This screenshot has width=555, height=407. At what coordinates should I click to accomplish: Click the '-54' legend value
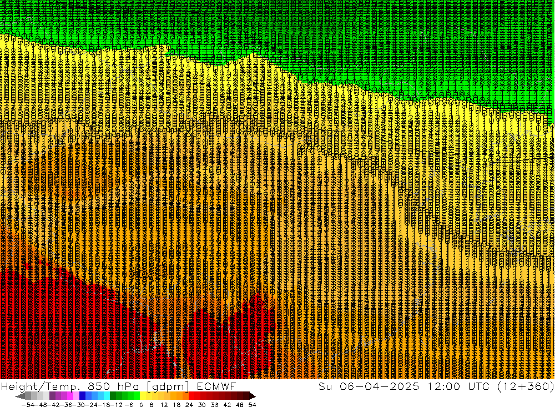[x=28, y=405]
